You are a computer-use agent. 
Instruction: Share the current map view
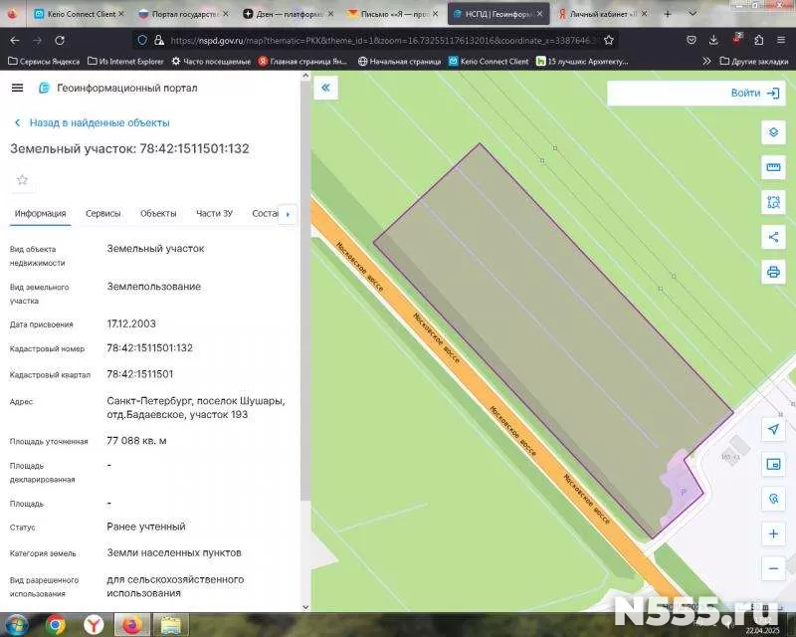tap(773, 237)
